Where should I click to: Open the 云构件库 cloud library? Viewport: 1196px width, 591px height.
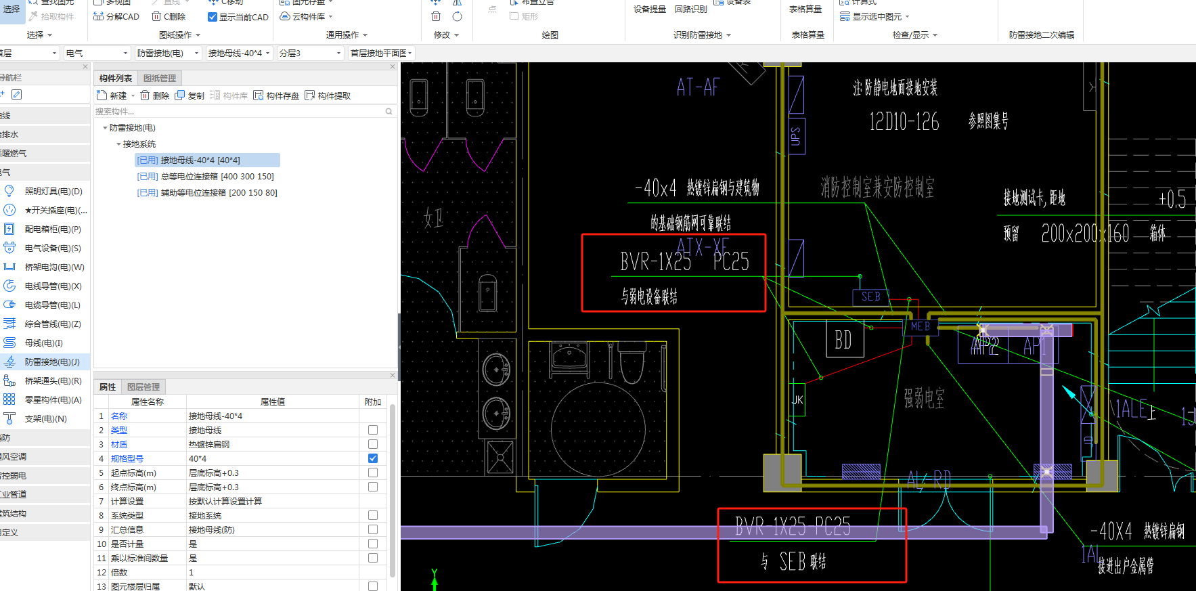[x=306, y=16]
